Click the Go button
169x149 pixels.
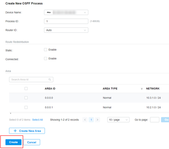[x=165, y=120]
